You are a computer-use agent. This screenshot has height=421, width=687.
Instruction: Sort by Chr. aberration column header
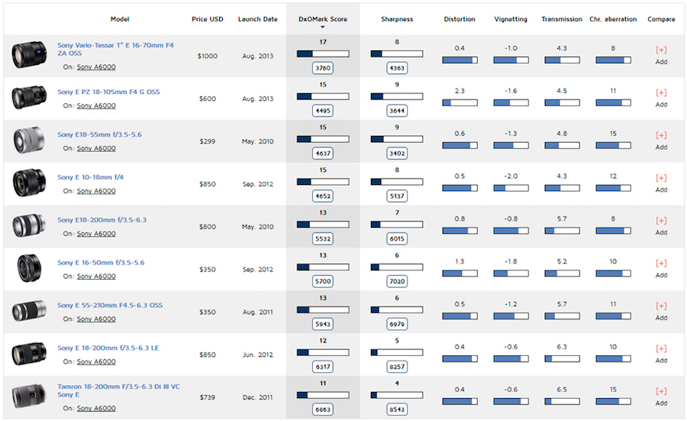(x=613, y=19)
